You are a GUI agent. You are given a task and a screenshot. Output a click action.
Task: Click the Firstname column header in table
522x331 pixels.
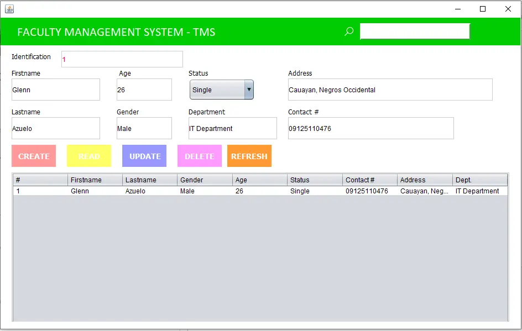click(x=95, y=180)
